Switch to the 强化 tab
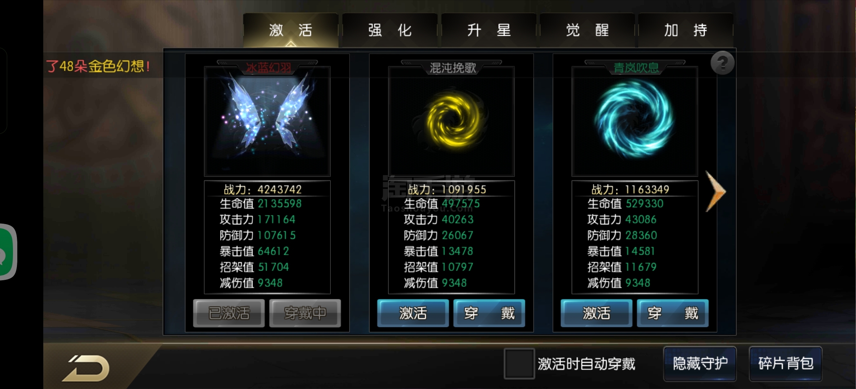 pos(390,30)
